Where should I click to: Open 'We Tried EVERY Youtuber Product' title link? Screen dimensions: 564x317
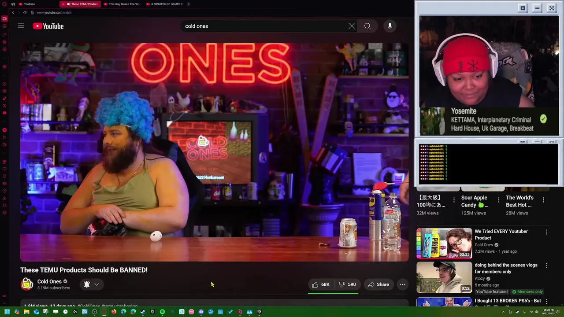(501, 235)
